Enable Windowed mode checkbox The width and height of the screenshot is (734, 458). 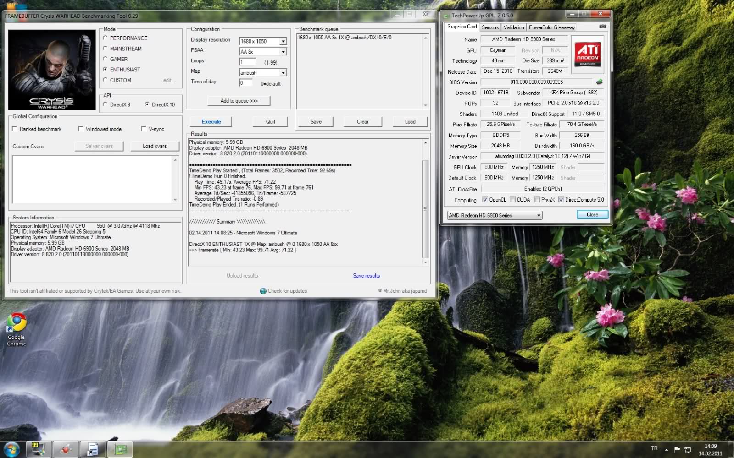(x=81, y=129)
